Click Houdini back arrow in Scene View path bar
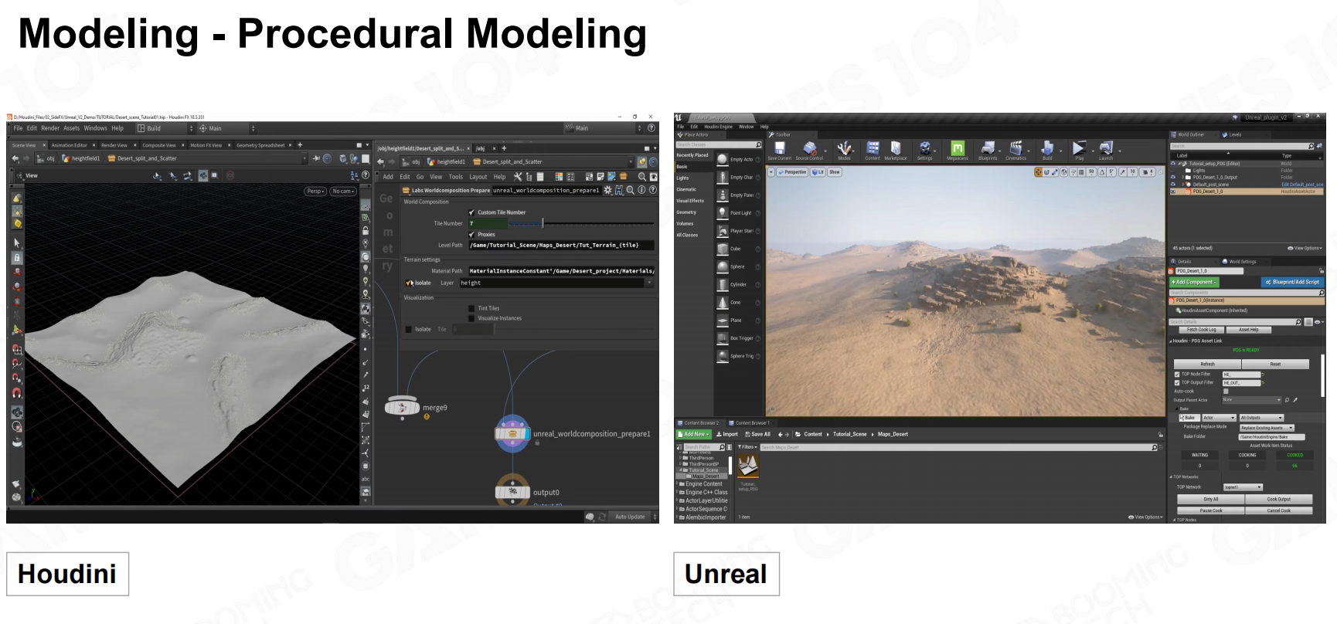This screenshot has width=1337, height=624. point(15,158)
